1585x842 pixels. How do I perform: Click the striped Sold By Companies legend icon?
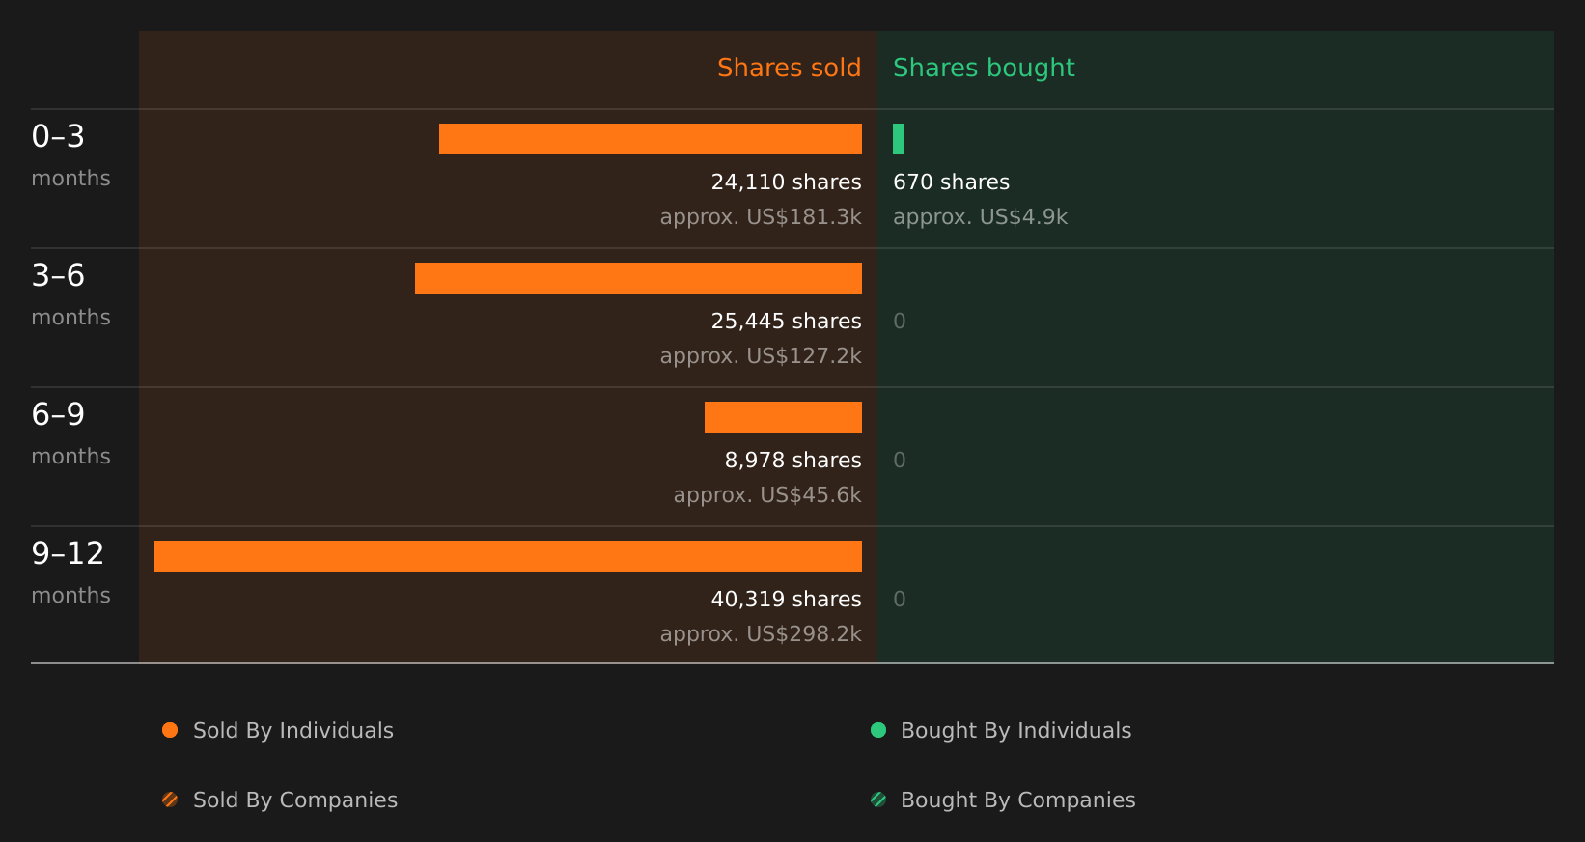coord(170,800)
